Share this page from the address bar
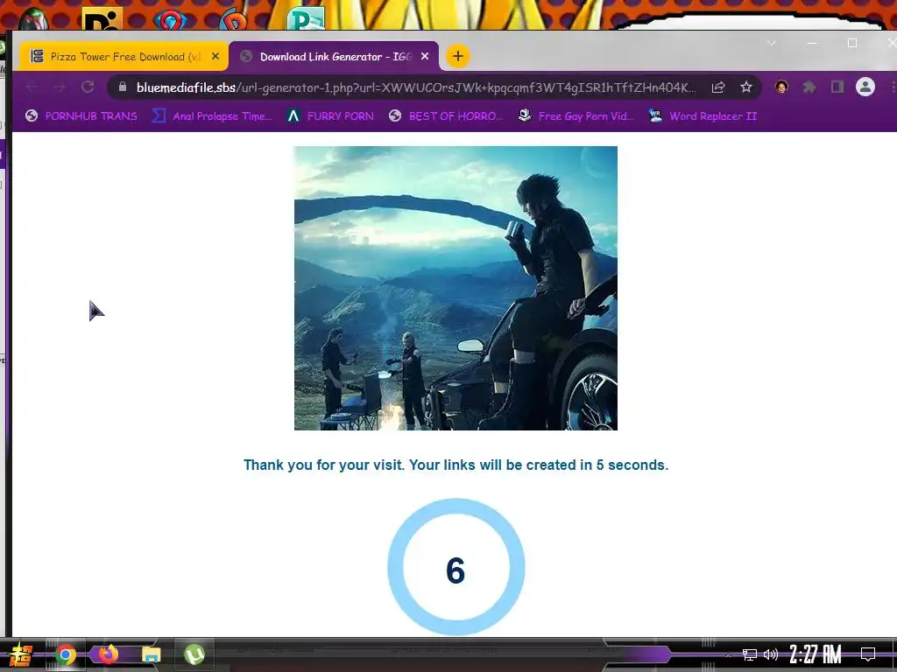 click(718, 87)
